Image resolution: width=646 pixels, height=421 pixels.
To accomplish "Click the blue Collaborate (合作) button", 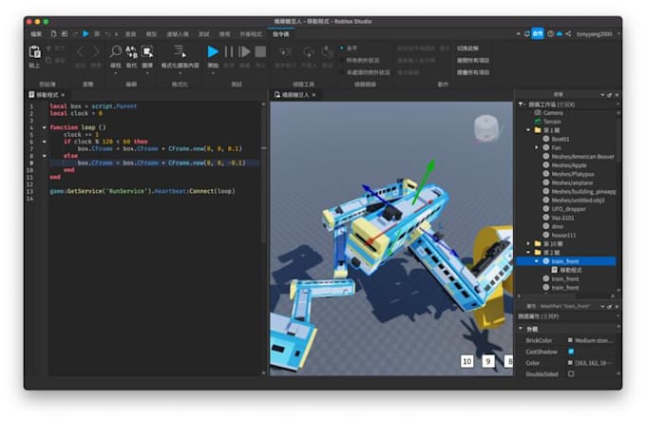I will (538, 34).
